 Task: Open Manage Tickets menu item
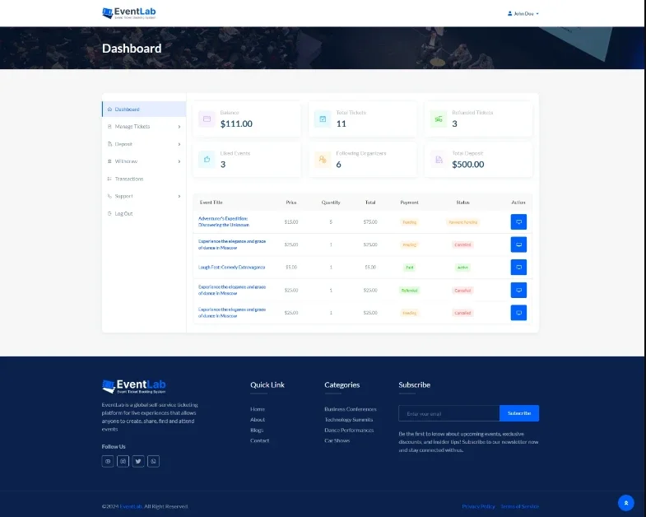[132, 127]
